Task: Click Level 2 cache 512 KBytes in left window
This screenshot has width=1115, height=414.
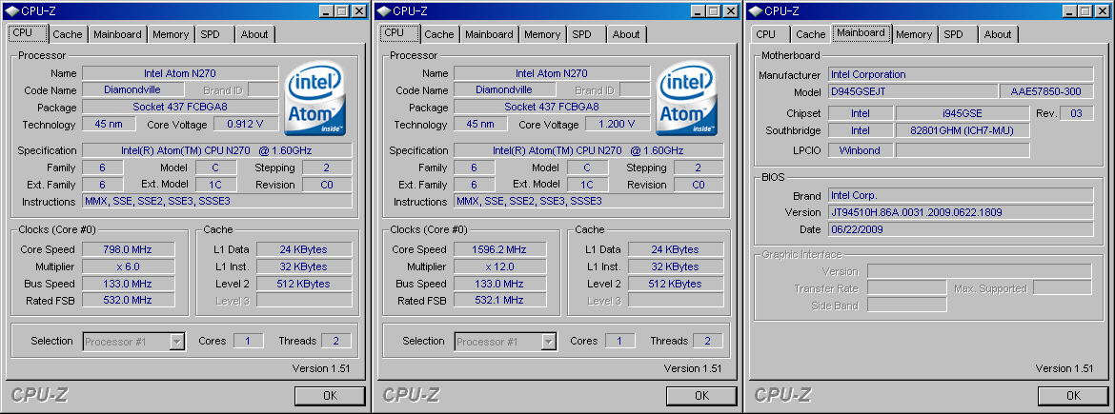Action: [304, 284]
